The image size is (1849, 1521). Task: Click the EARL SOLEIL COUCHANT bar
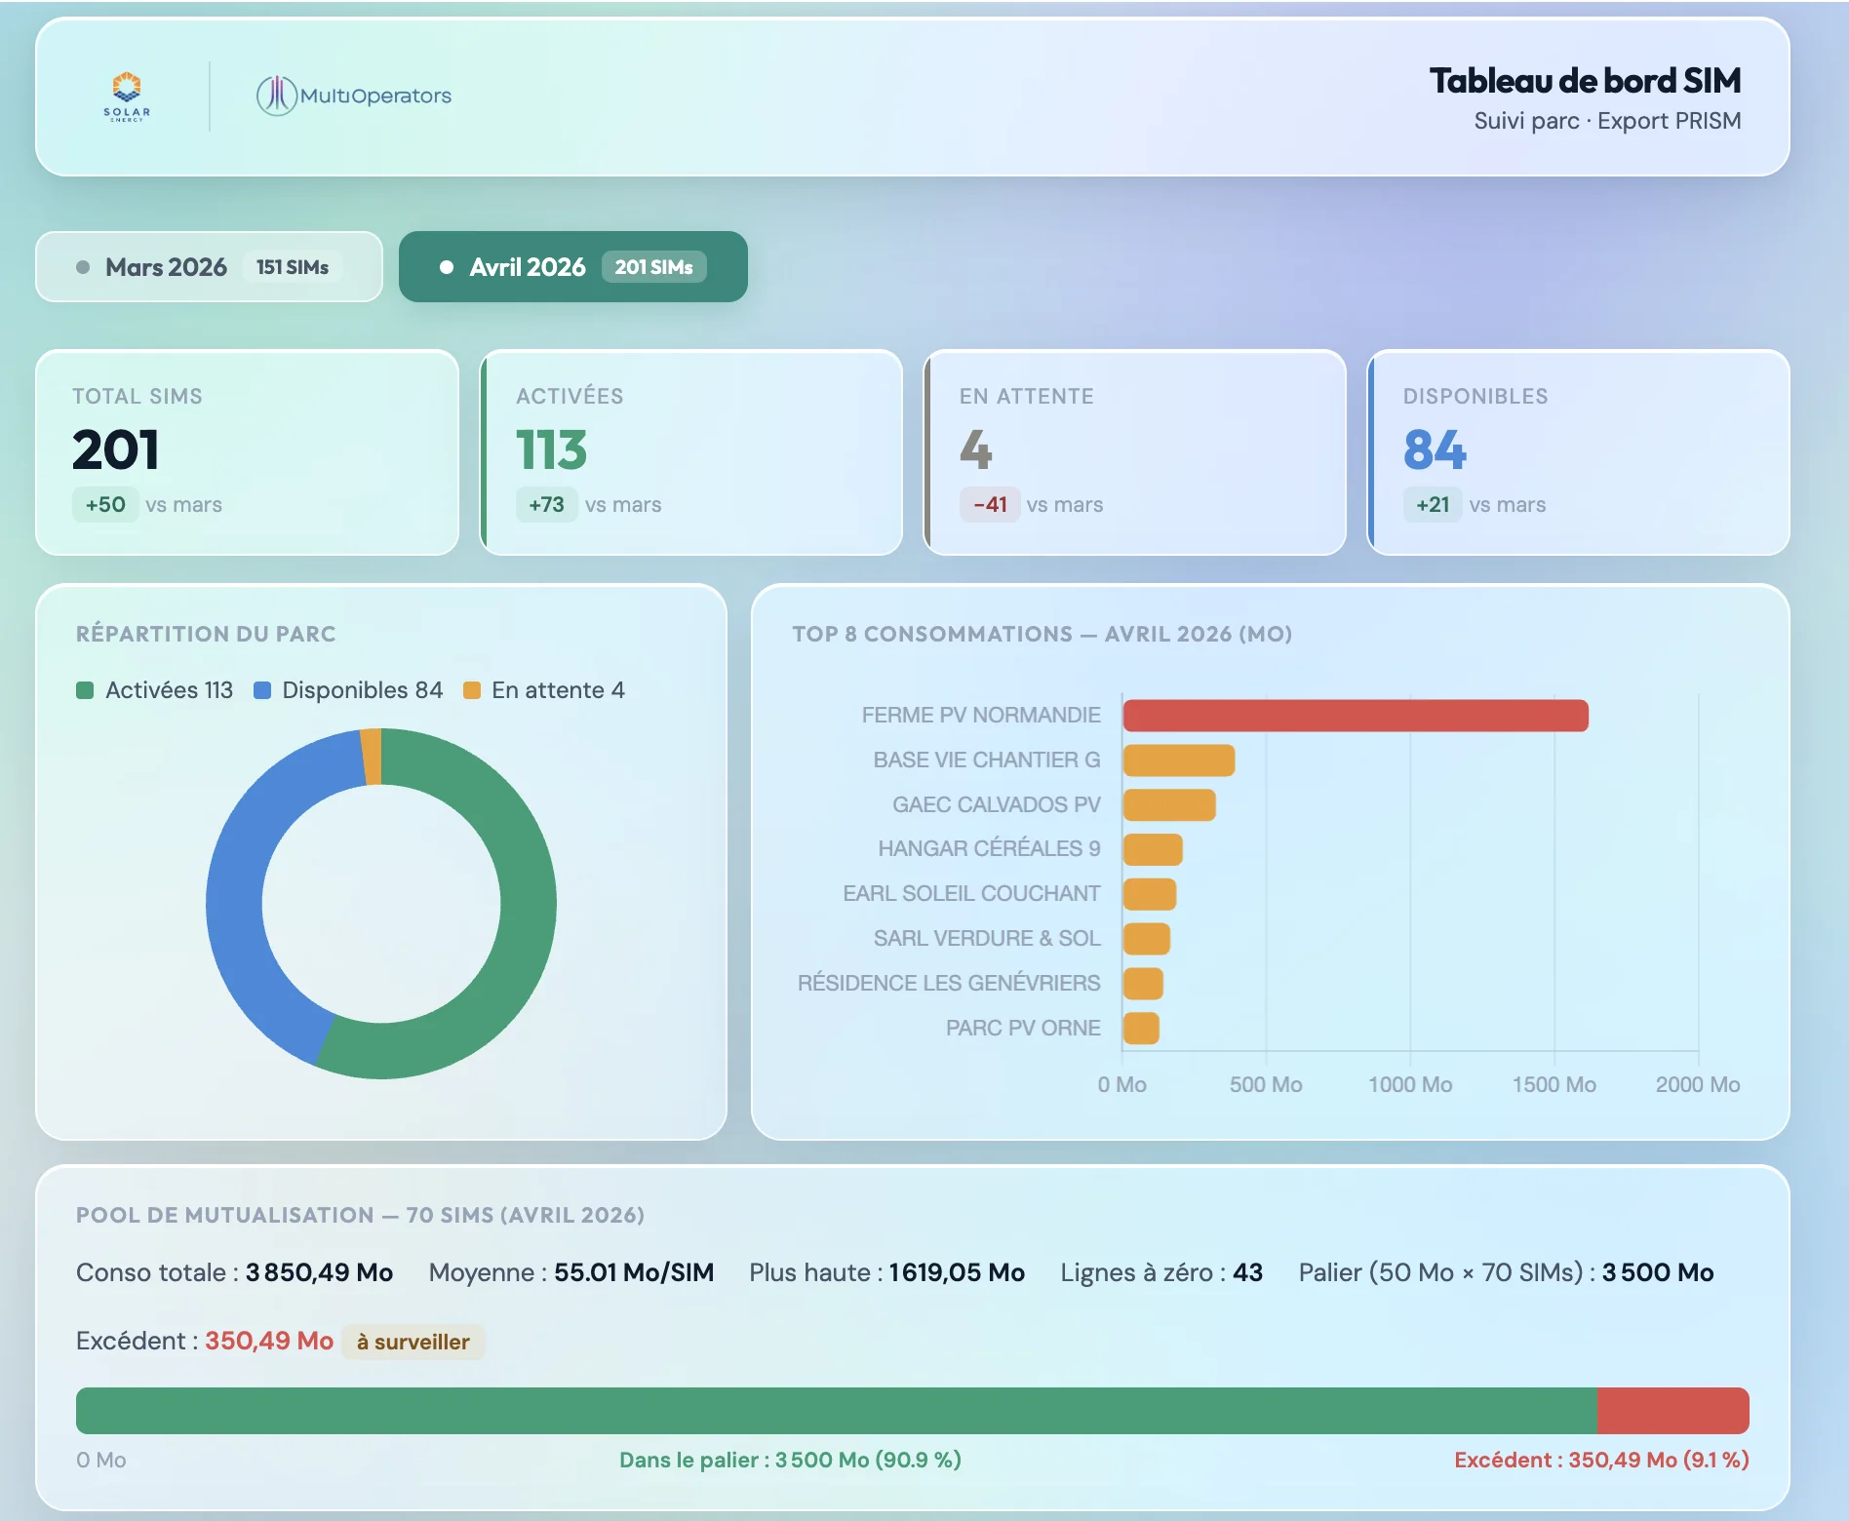click(x=1150, y=894)
